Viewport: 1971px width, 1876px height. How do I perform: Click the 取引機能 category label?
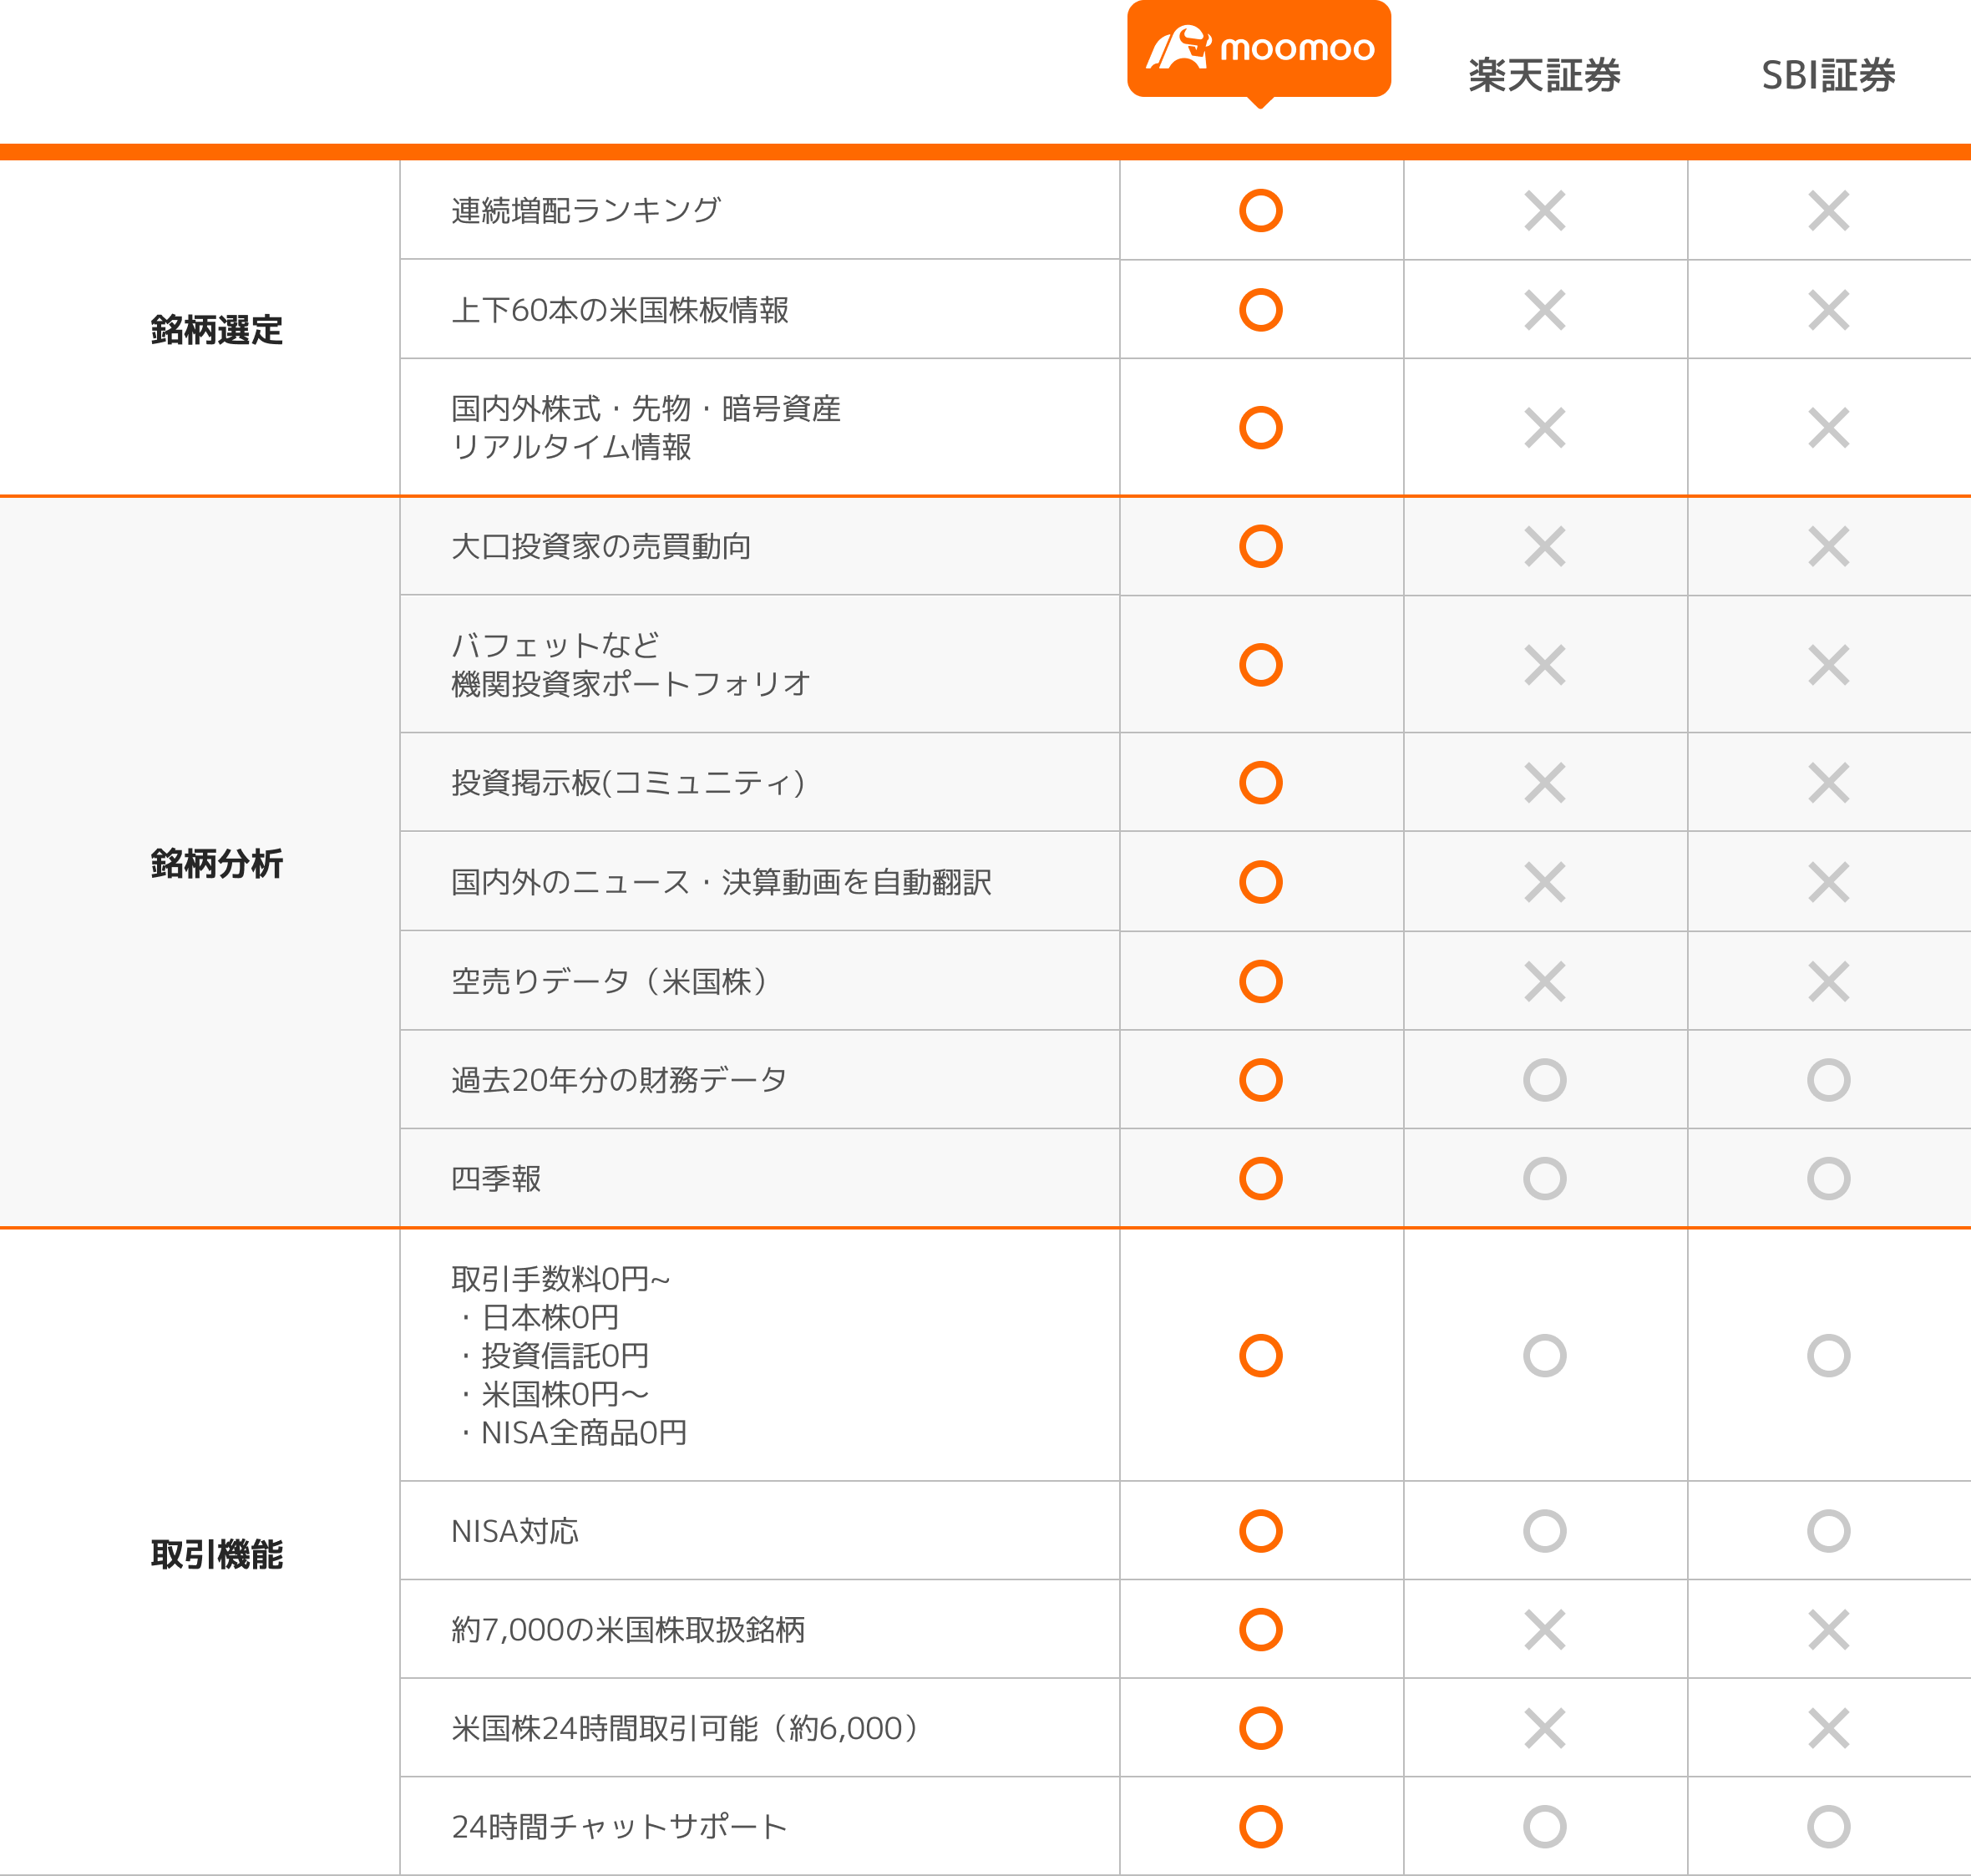[x=216, y=1555]
